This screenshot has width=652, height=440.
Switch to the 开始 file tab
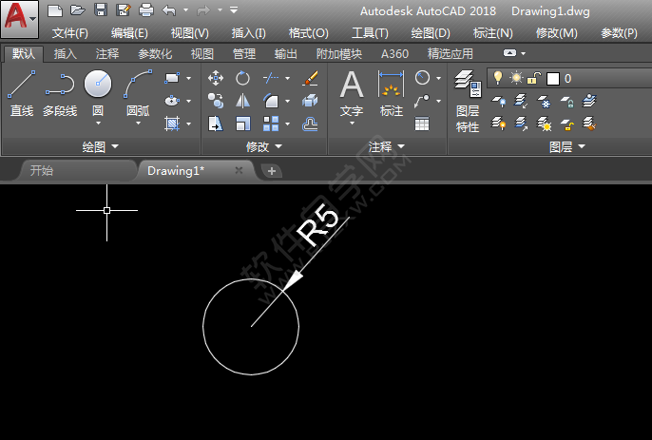click(x=77, y=170)
